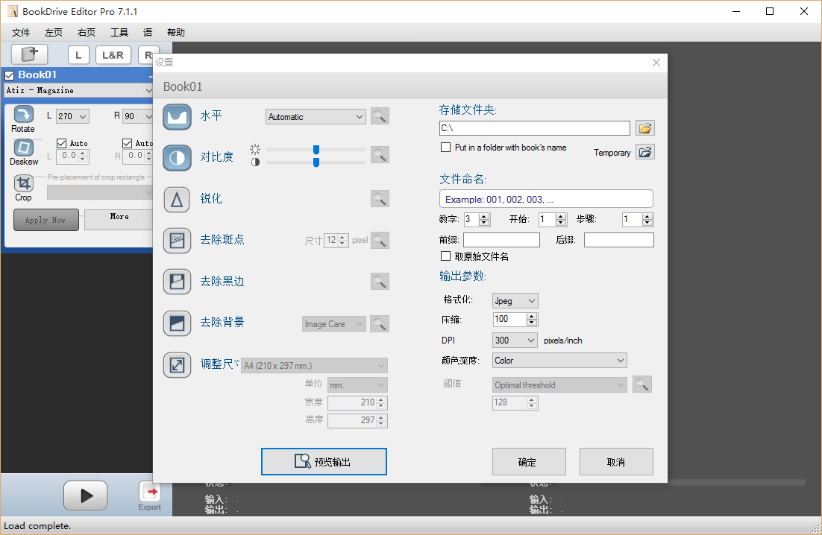Click the brightness slider handle
The image size is (822, 535).
[316, 150]
